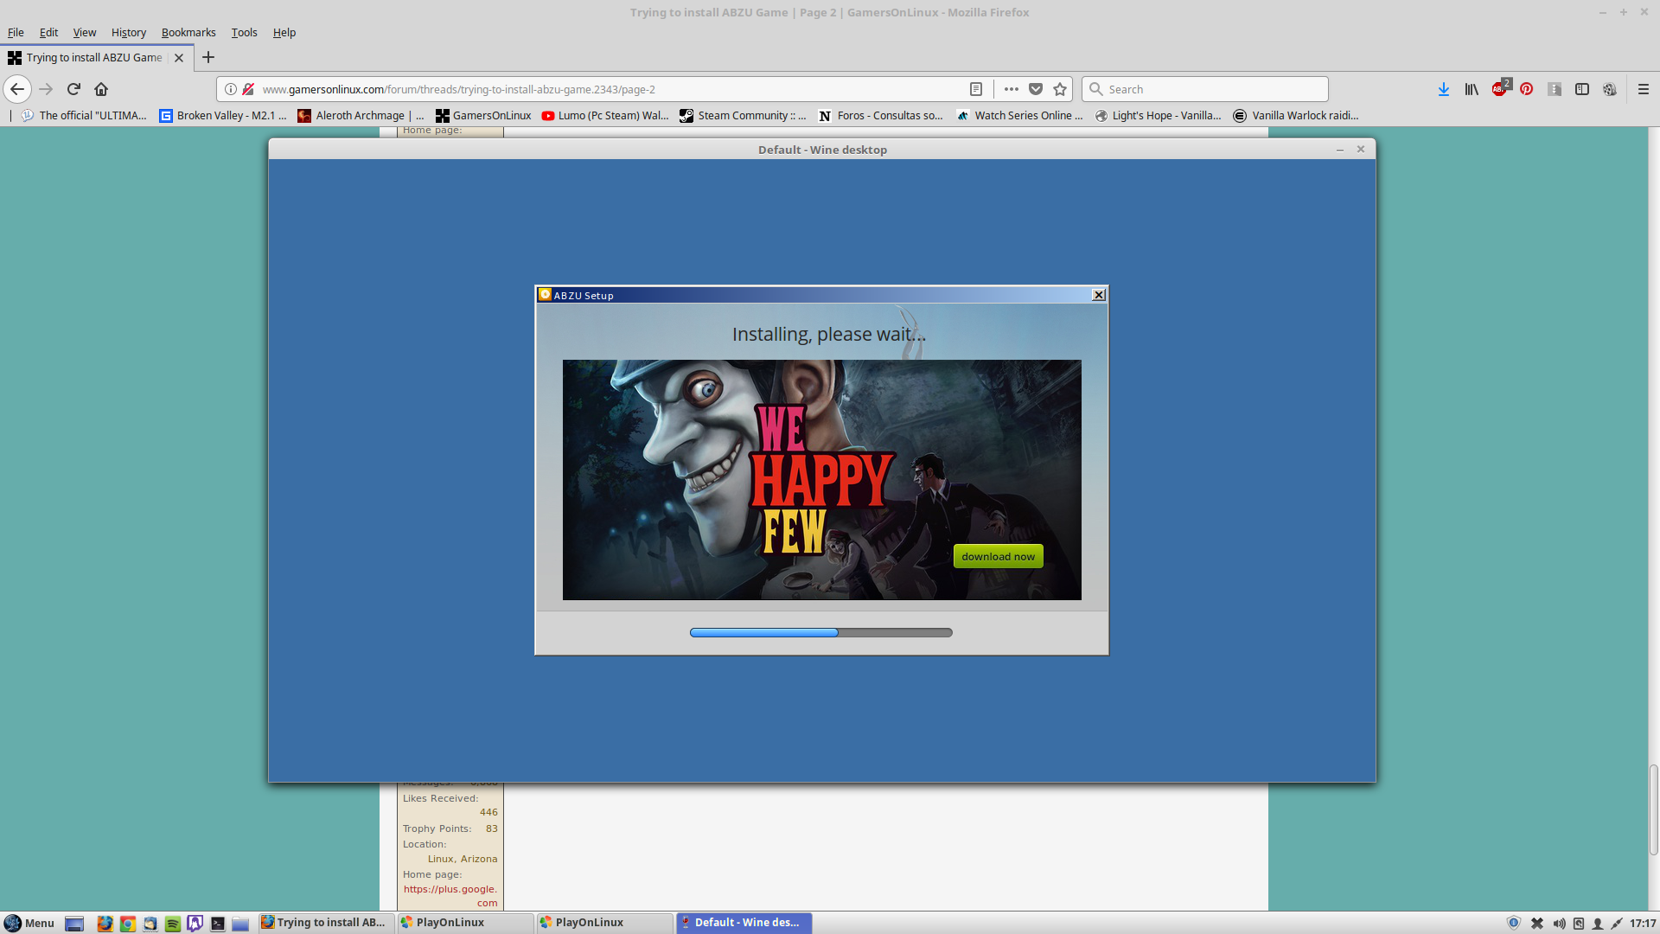Open the plus.google.com home page link

(450, 896)
